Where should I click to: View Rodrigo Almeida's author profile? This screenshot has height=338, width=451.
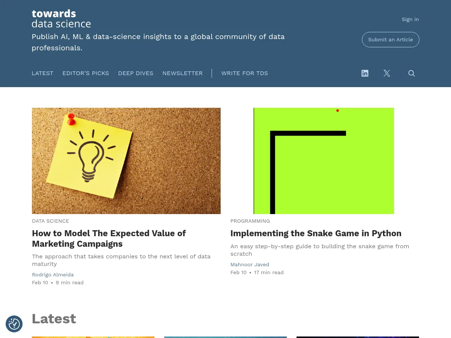point(53,275)
